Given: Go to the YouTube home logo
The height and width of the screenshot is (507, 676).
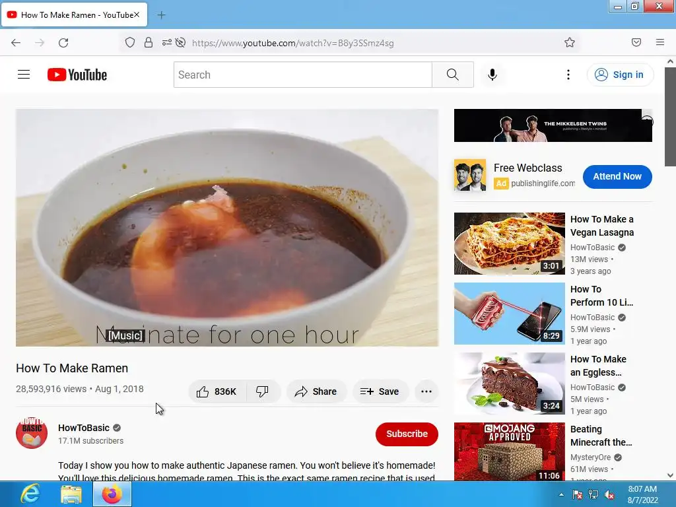Looking at the screenshot, I should click(x=77, y=75).
